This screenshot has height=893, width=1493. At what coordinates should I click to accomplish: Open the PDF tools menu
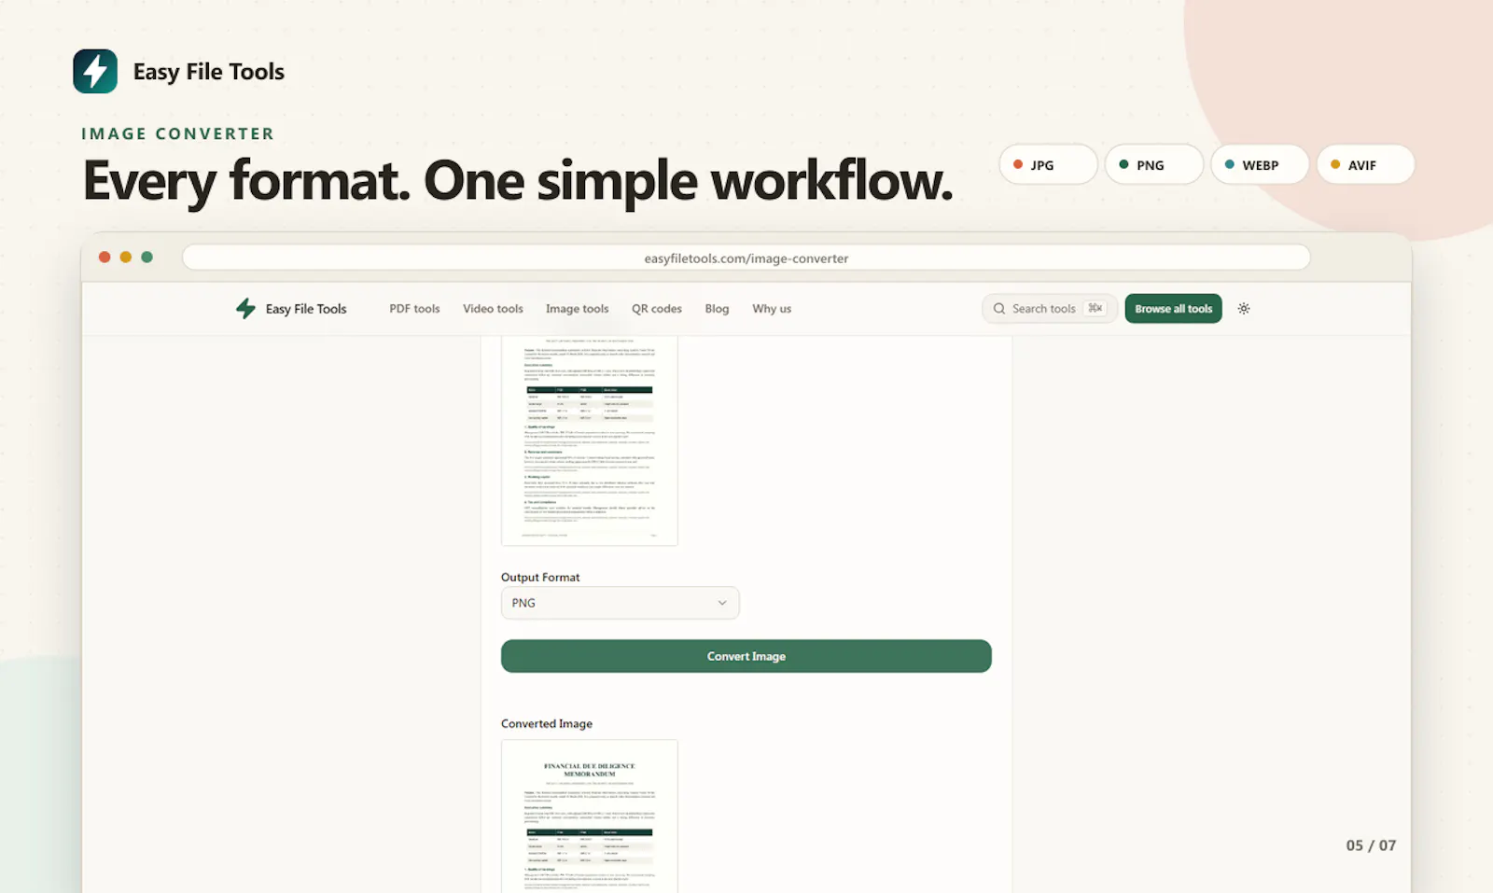(x=414, y=309)
